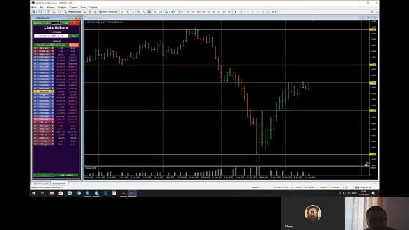Open the Сервис menu
Image resolution: width=409 pixels, height=230 pixels.
(73, 8)
